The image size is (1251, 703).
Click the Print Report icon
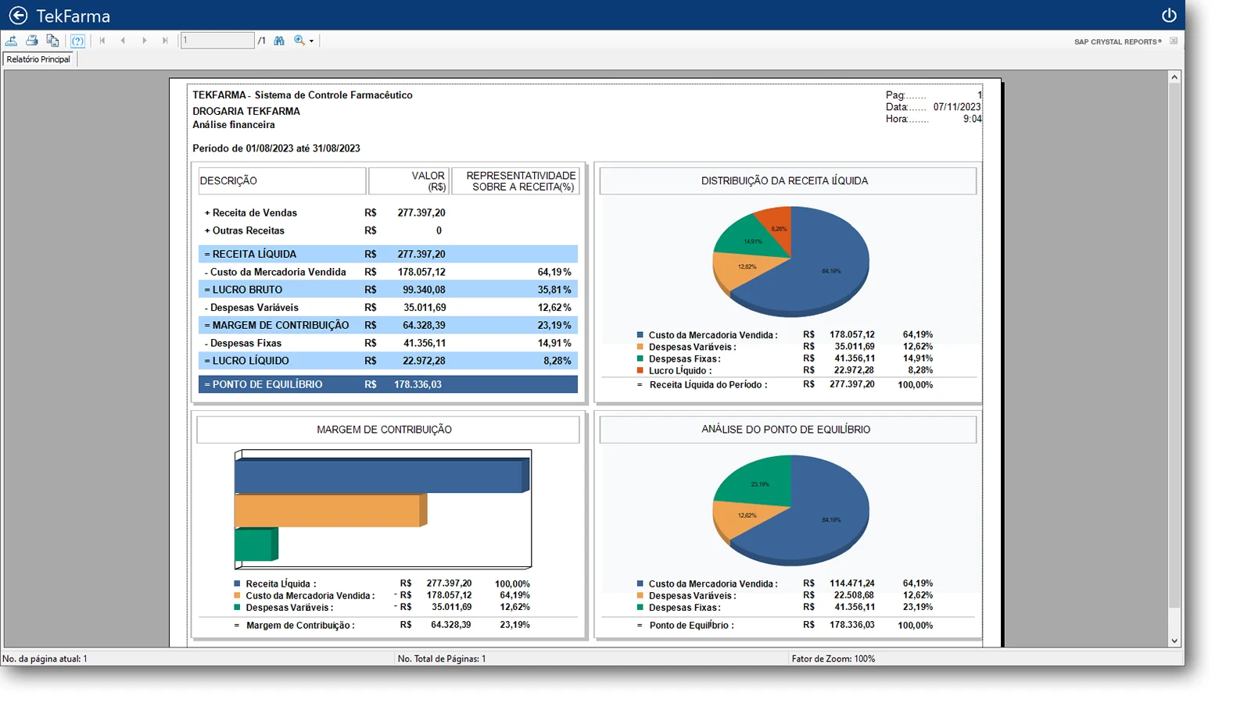tap(32, 41)
